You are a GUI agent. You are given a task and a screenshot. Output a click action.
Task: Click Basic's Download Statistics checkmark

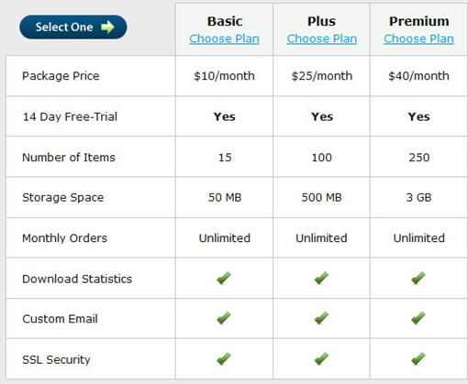pos(224,278)
